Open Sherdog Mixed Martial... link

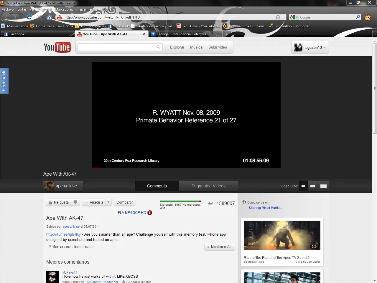(x=266, y=208)
